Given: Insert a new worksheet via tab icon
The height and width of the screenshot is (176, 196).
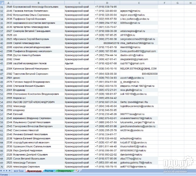Looking at the screenshot, I should click(x=77, y=170).
